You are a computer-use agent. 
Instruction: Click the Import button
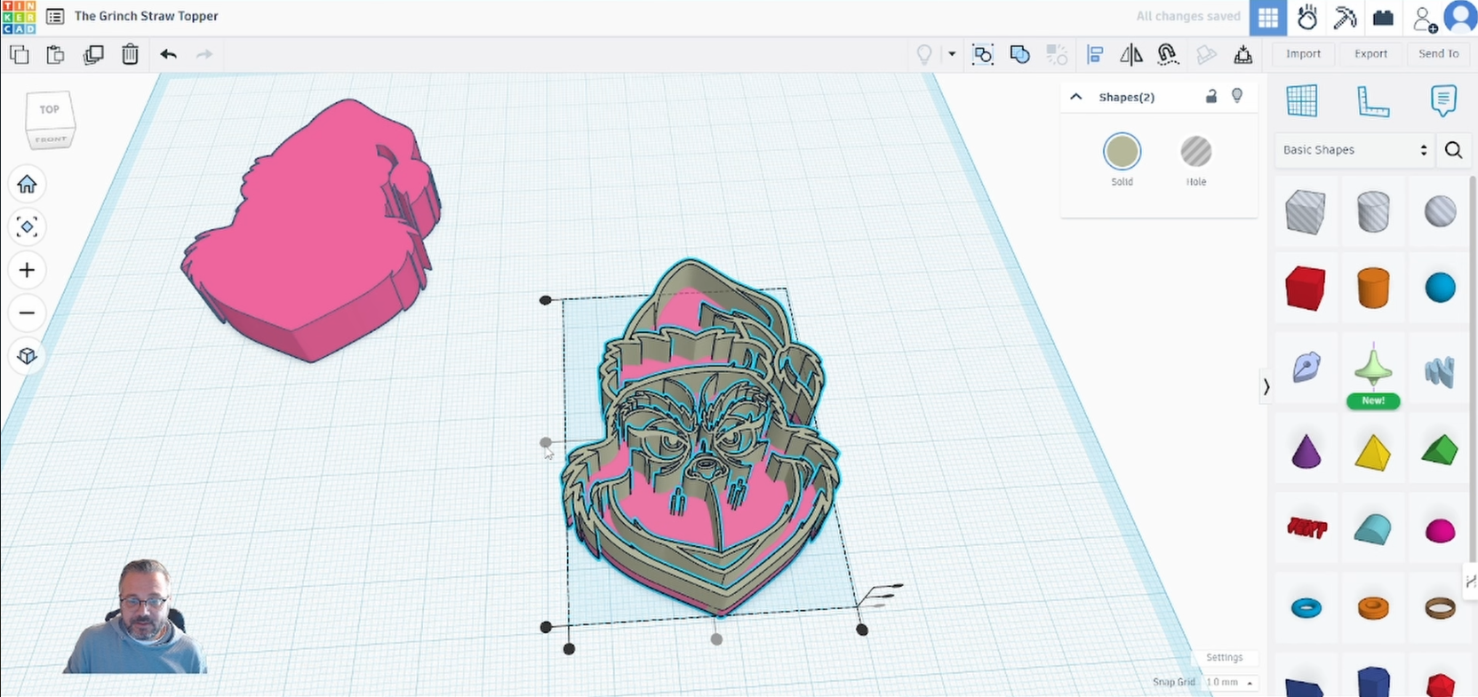point(1303,54)
